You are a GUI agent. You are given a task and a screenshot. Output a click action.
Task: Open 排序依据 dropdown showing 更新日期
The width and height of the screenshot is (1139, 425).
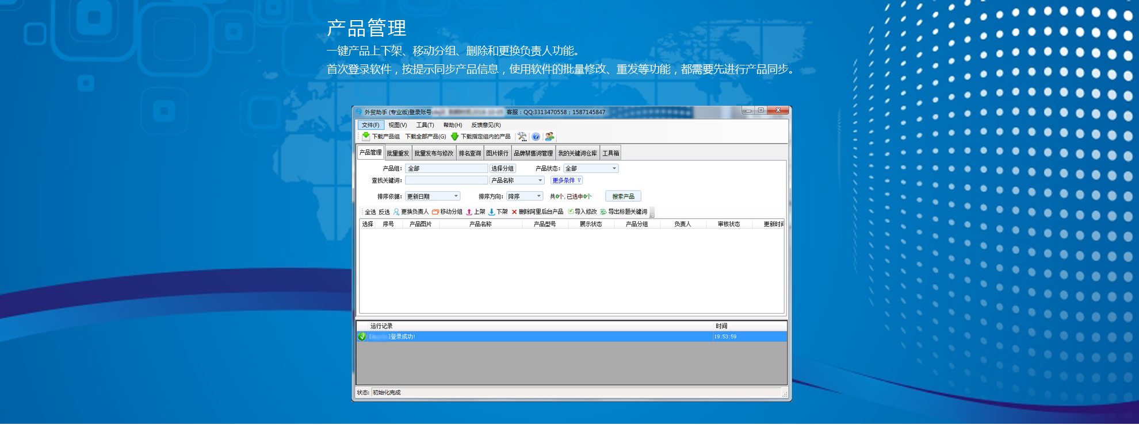coord(433,196)
